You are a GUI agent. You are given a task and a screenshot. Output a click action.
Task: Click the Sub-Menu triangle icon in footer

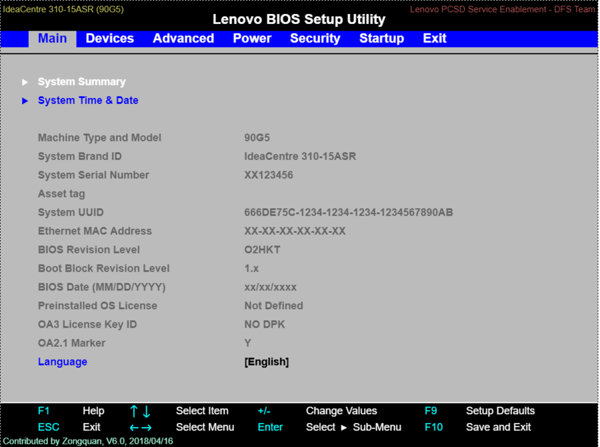(x=344, y=428)
